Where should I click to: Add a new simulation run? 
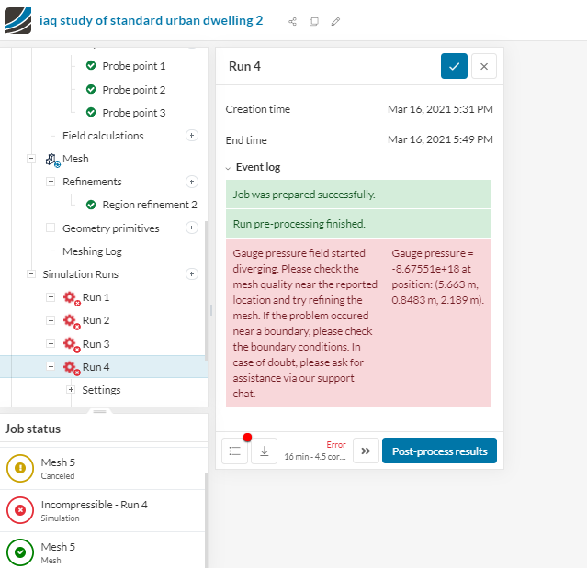192,274
